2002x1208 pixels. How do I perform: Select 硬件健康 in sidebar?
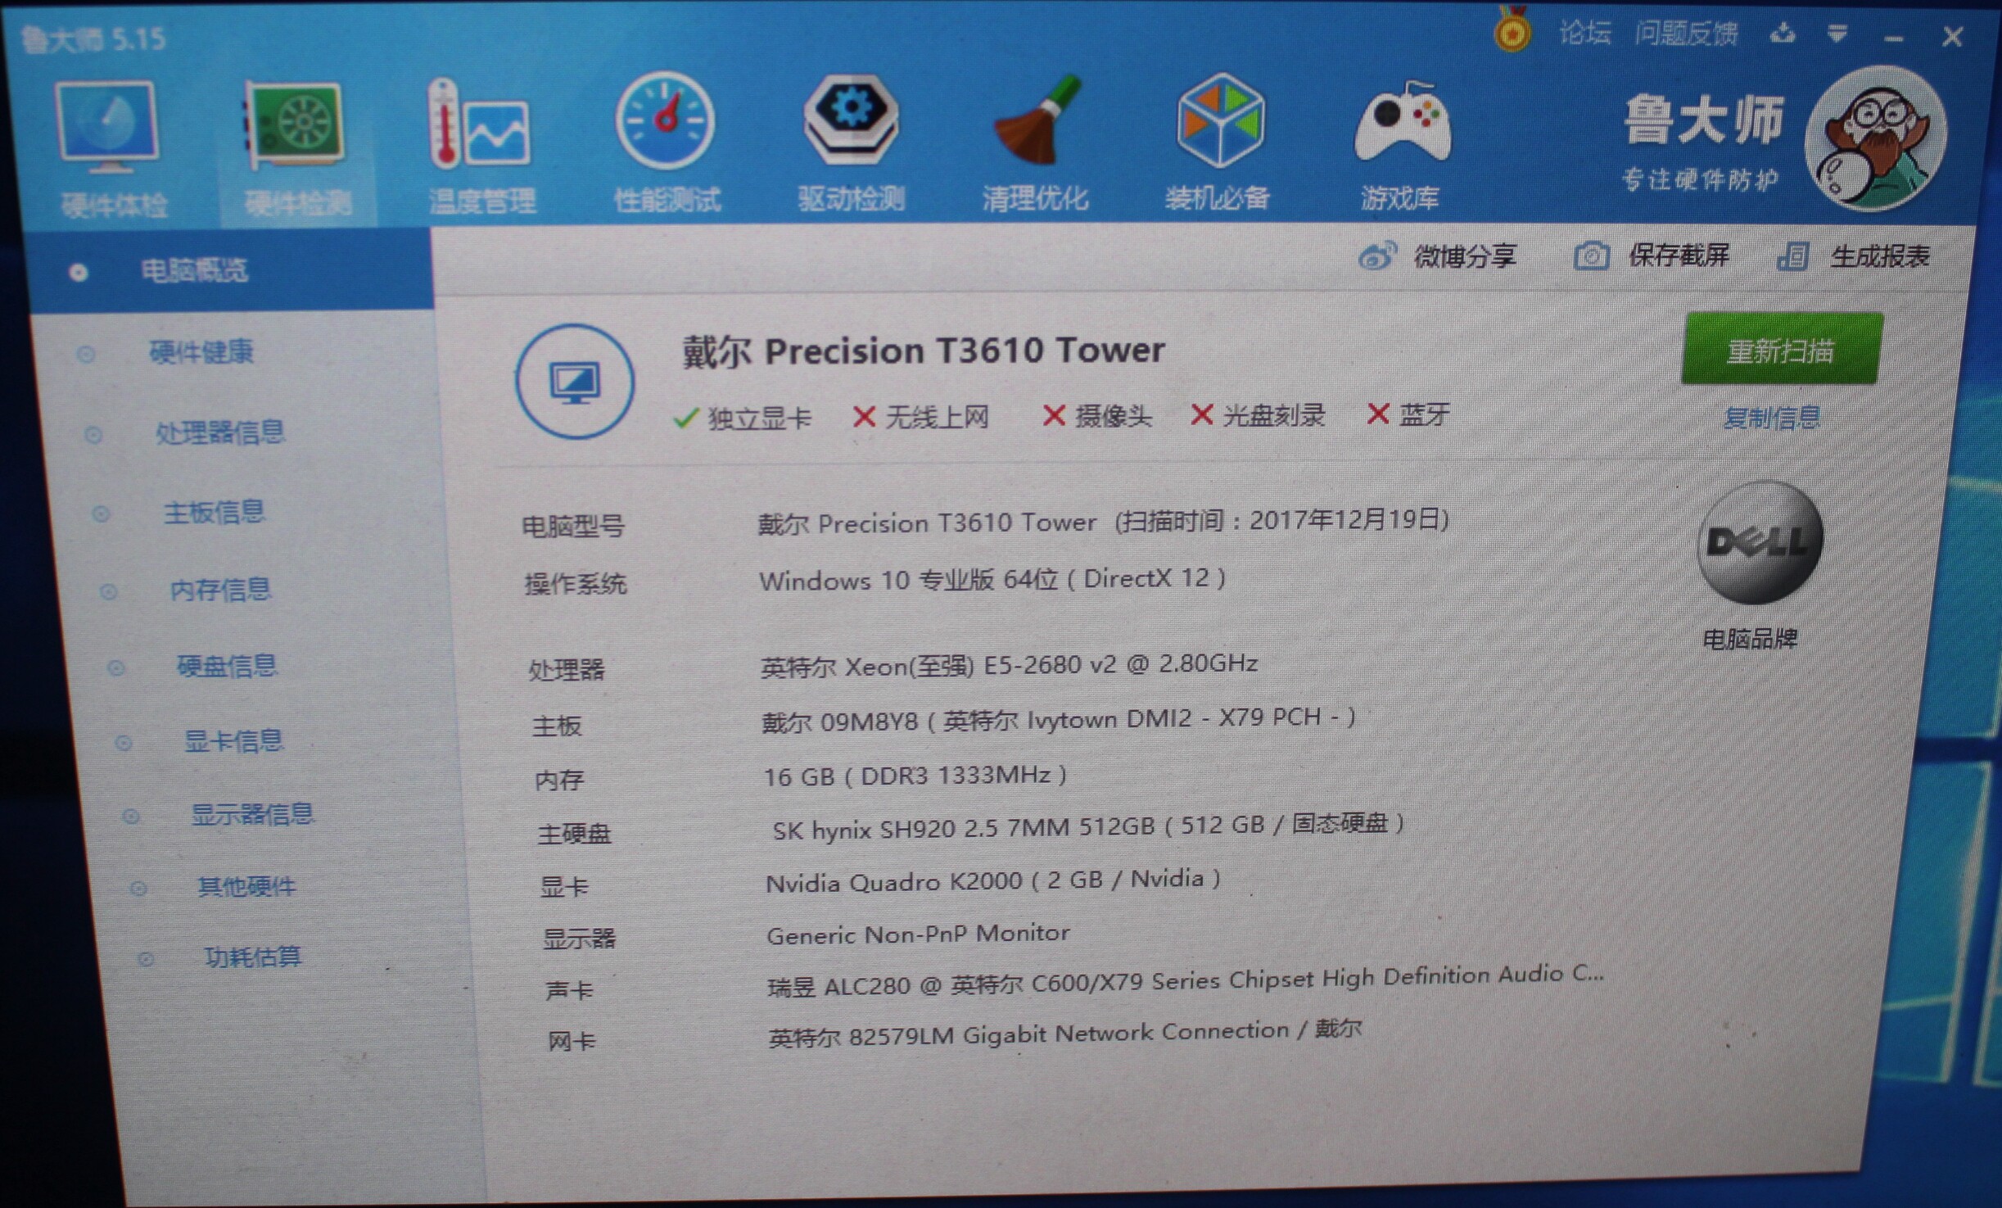click(x=201, y=352)
